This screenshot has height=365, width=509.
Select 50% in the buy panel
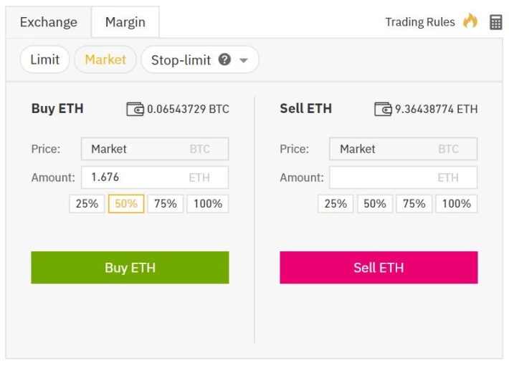click(x=126, y=203)
